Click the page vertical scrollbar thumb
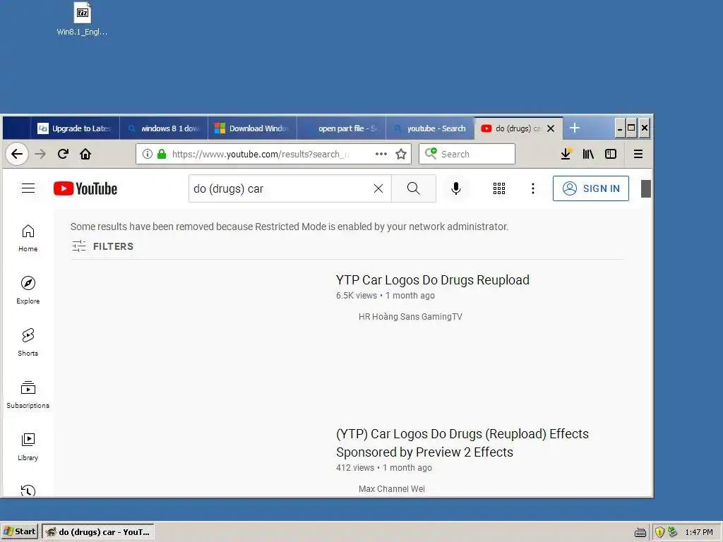723x542 pixels. [x=646, y=188]
